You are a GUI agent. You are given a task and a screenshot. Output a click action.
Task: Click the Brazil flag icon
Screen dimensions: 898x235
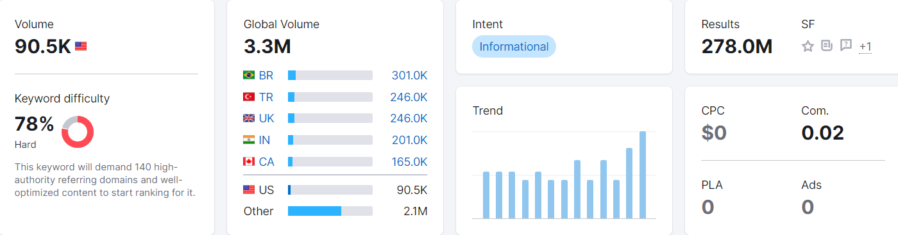pos(249,76)
